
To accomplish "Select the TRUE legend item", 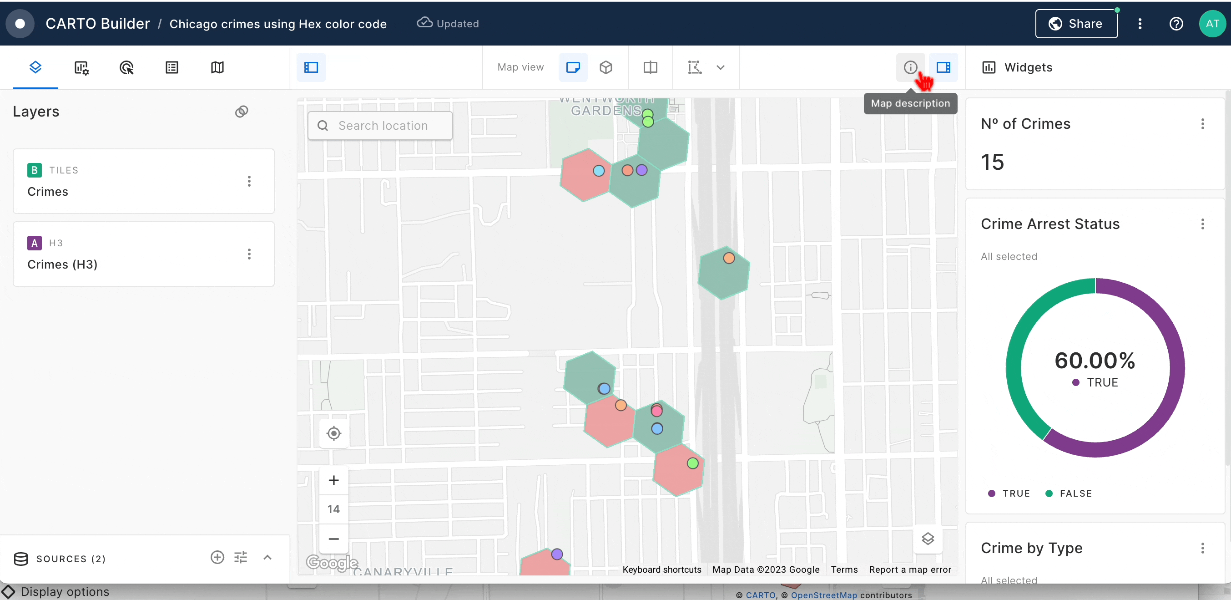I will tap(1009, 493).
